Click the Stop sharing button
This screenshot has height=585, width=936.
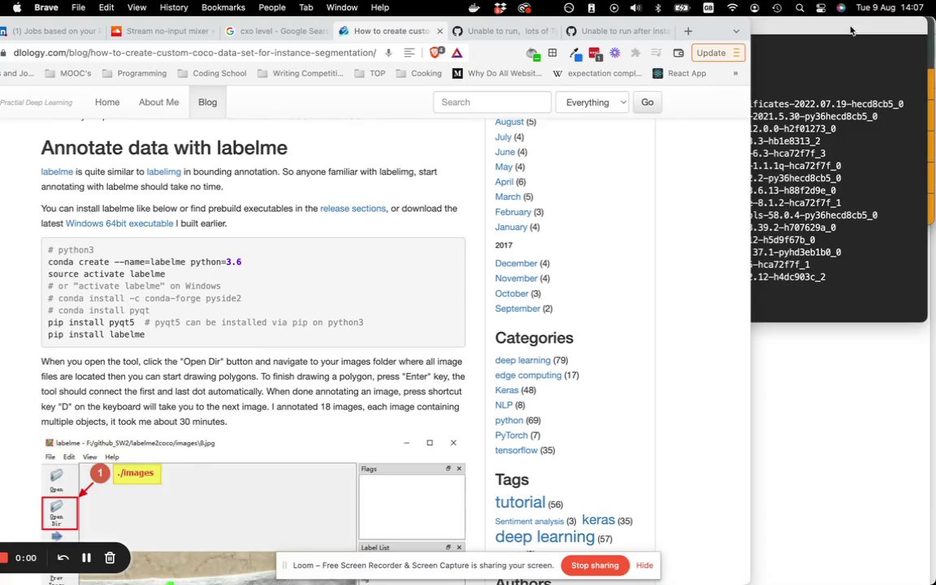pyautogui.click(x=595, y=565)
